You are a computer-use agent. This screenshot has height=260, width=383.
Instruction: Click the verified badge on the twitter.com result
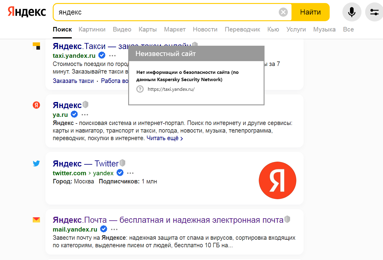120,173
